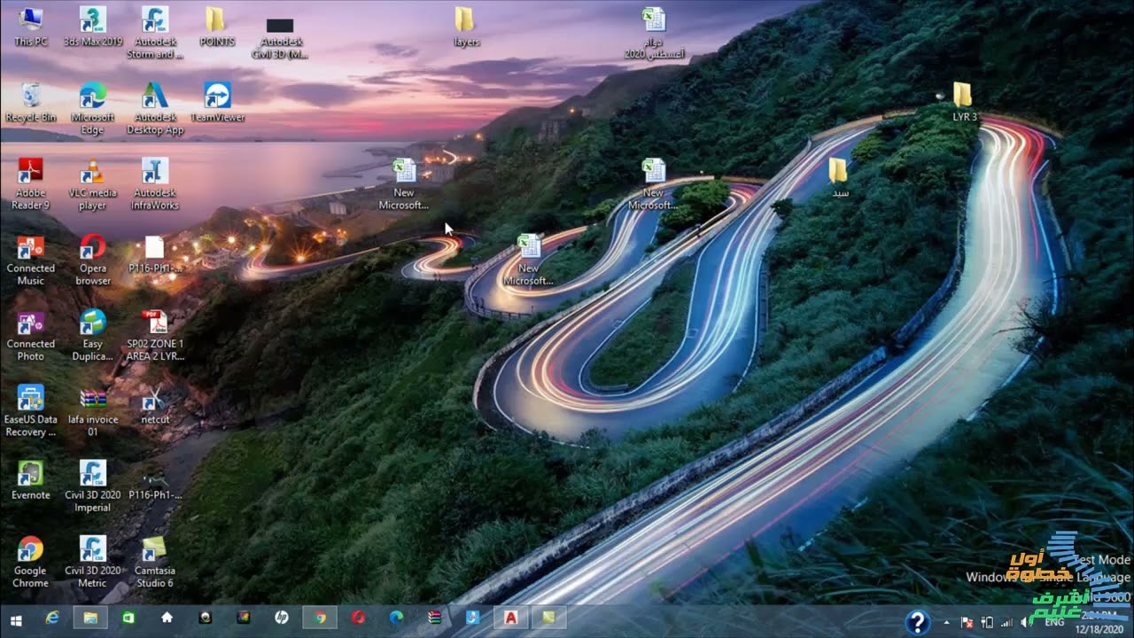Screen dimensions: 1134x638
Task: Select the Autodesk InfraWorks shortcut
Action: tap(155, 183)
